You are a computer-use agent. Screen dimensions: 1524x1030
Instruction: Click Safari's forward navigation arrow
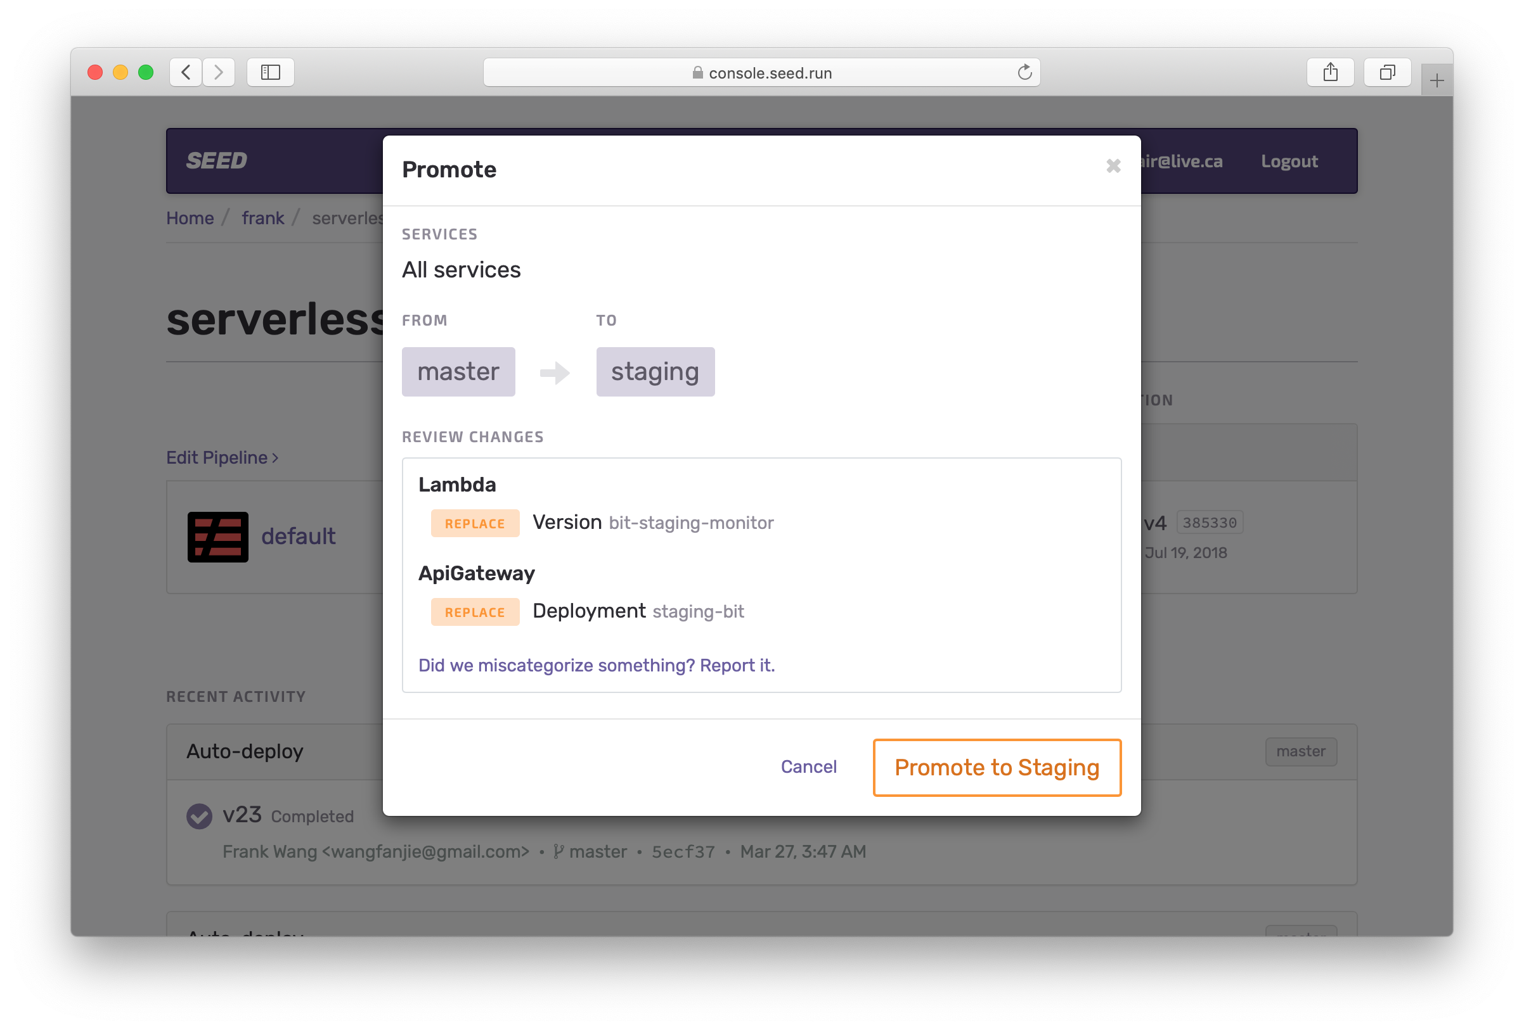pos(219,72)
